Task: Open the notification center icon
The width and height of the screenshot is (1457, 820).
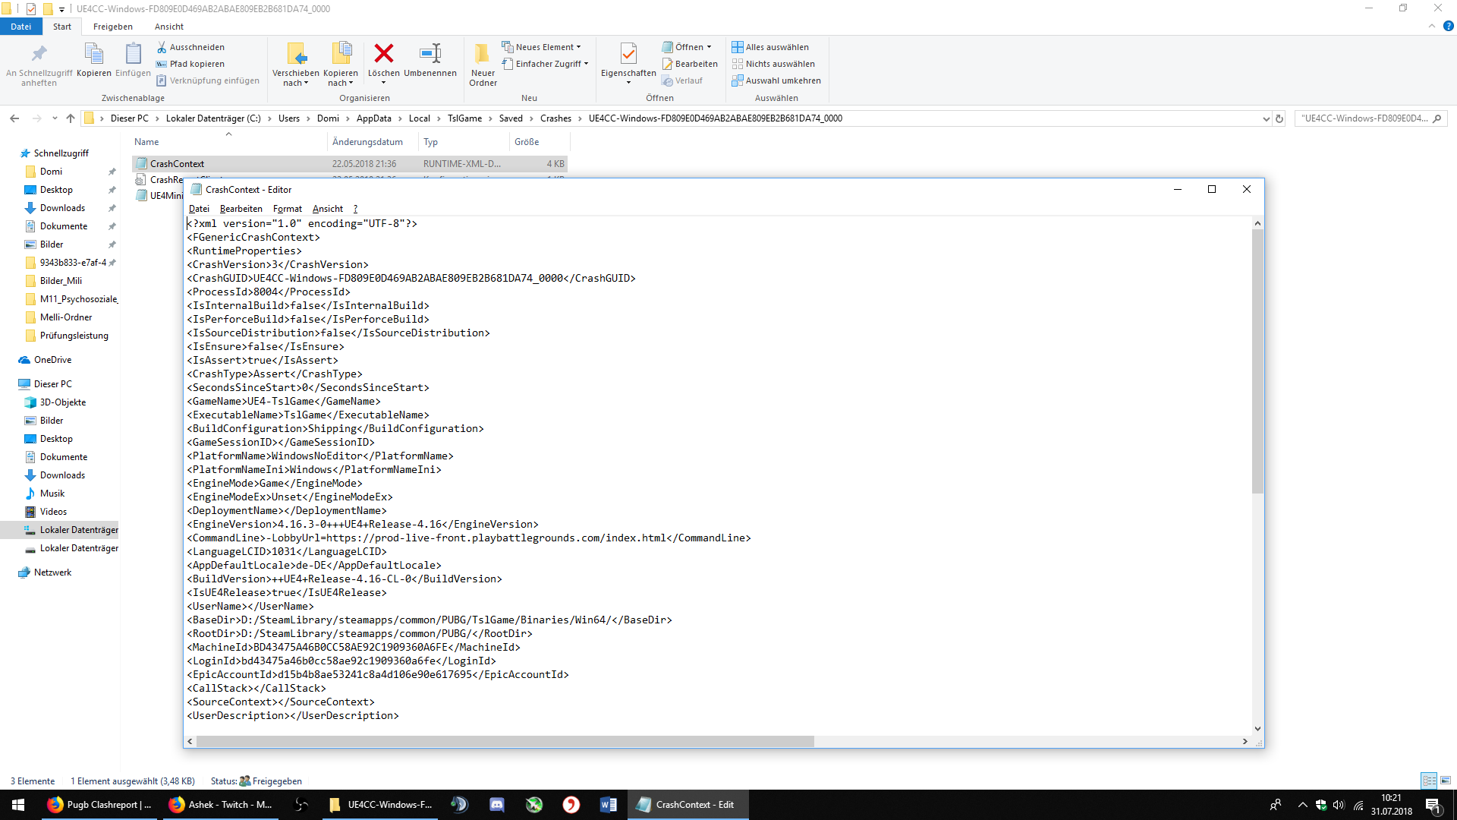Action: click(1433, 805)
